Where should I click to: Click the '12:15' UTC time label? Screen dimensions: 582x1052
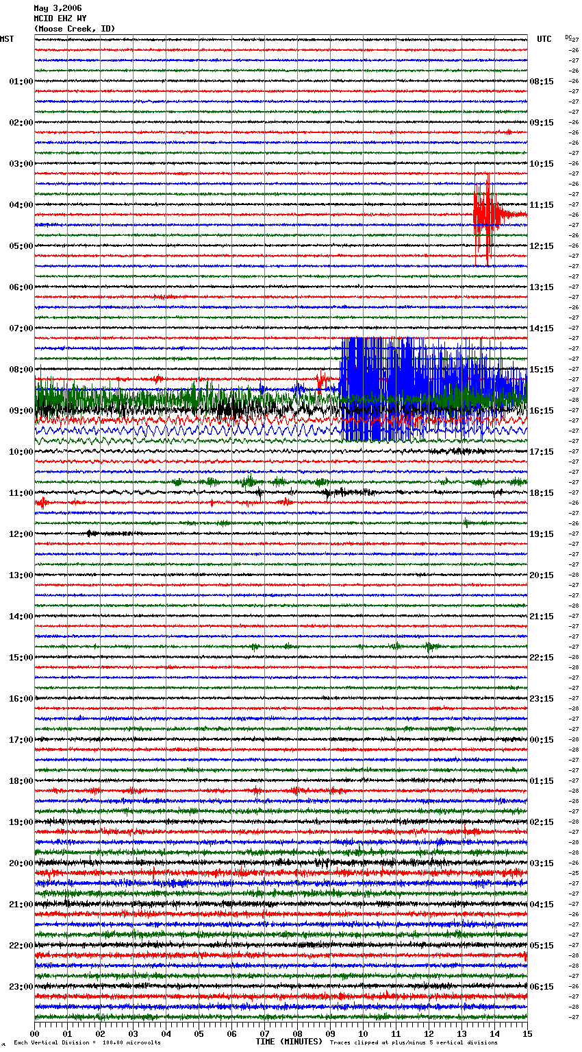tap(542, 246)
